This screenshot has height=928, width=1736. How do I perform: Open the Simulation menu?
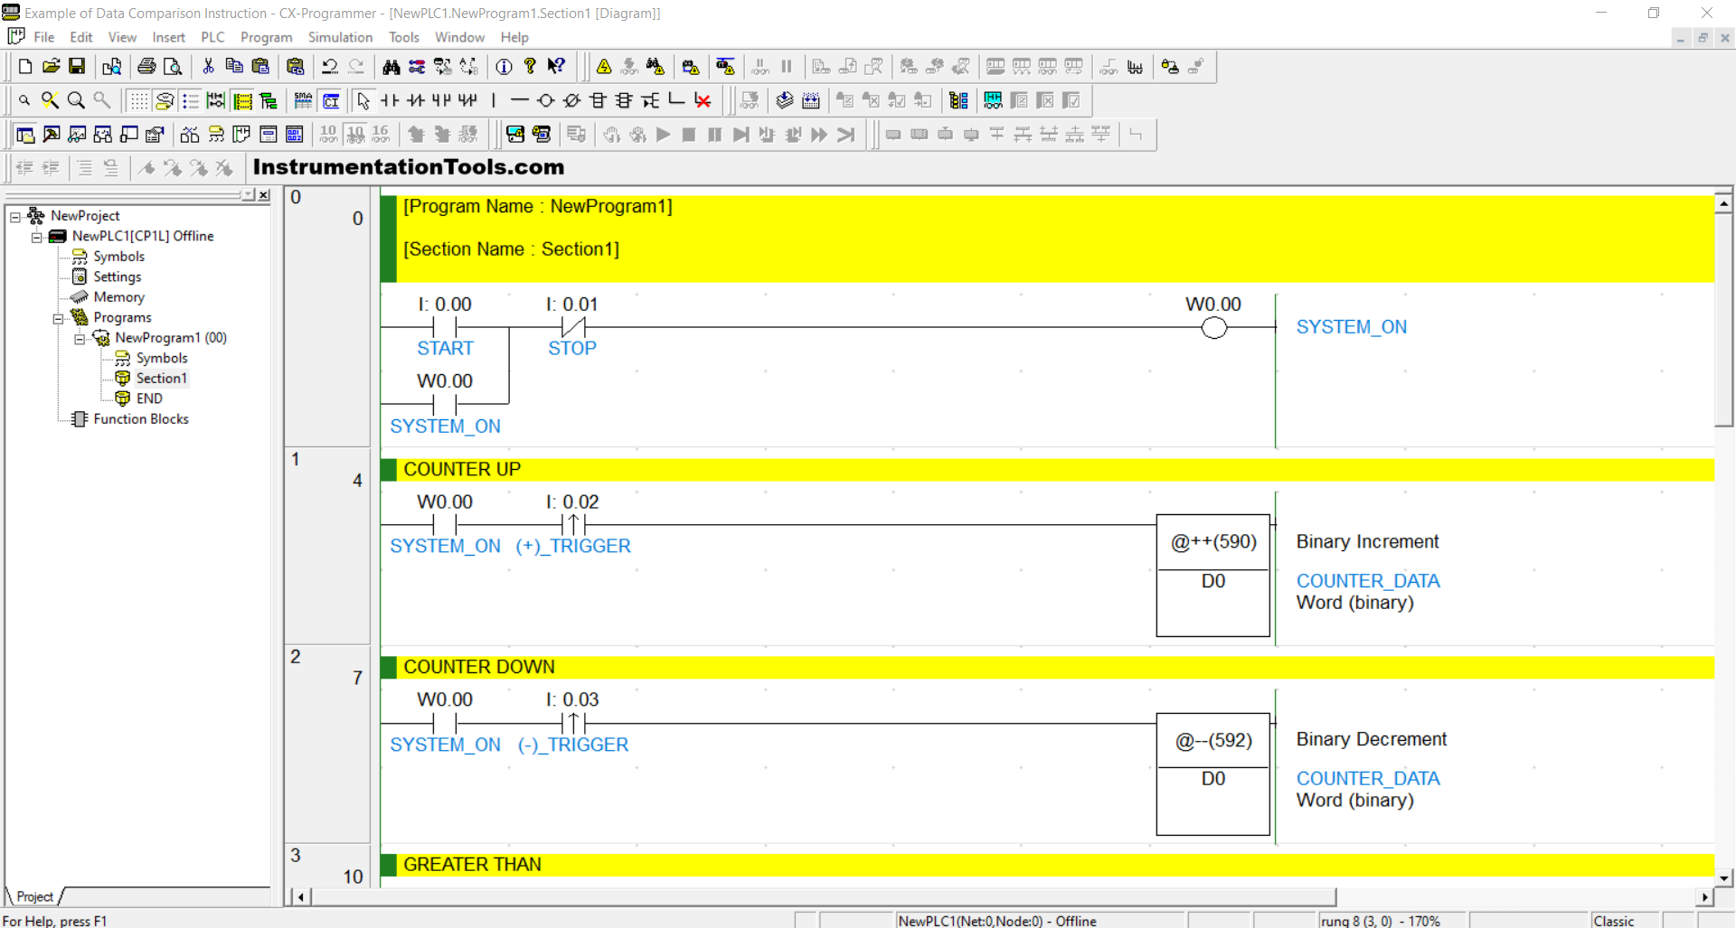pyautogui.click(x=340, y=37)
